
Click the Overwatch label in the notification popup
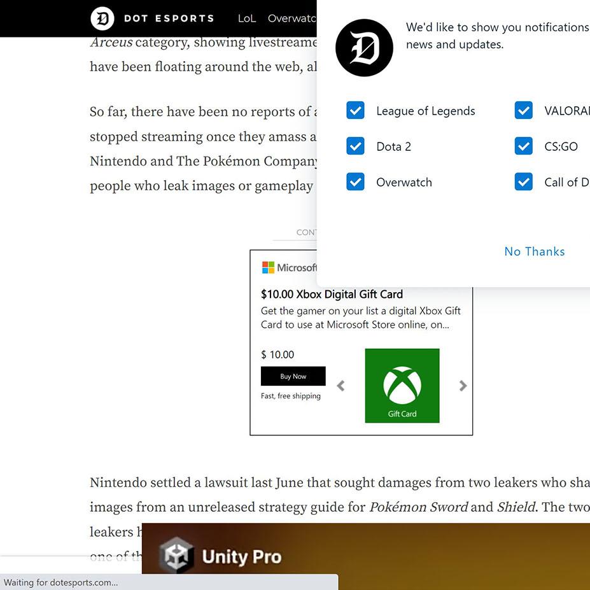pyautogui.click(x=404, y=182)
